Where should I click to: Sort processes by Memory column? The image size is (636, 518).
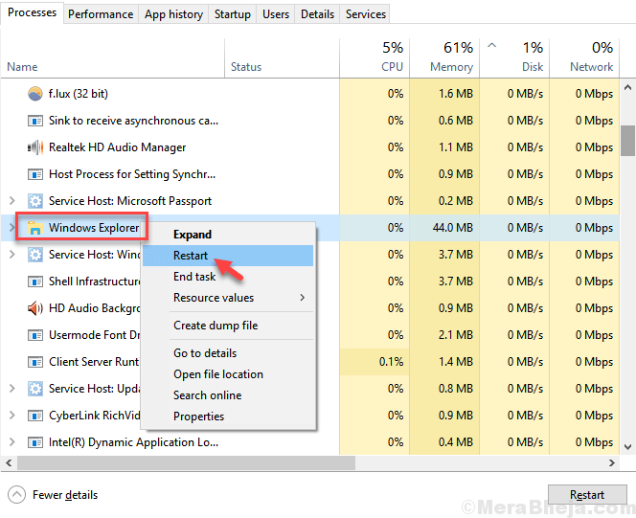[444, 58]
